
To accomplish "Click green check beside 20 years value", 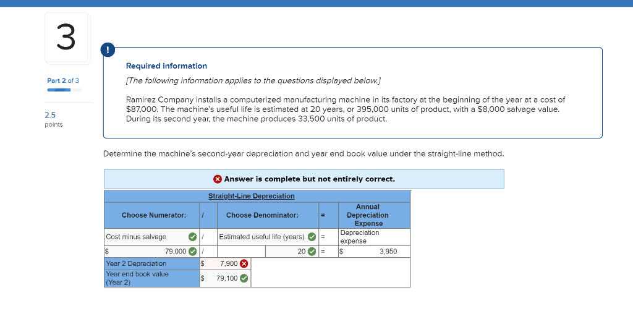I will pyautogui.click(x=312, y=251).
